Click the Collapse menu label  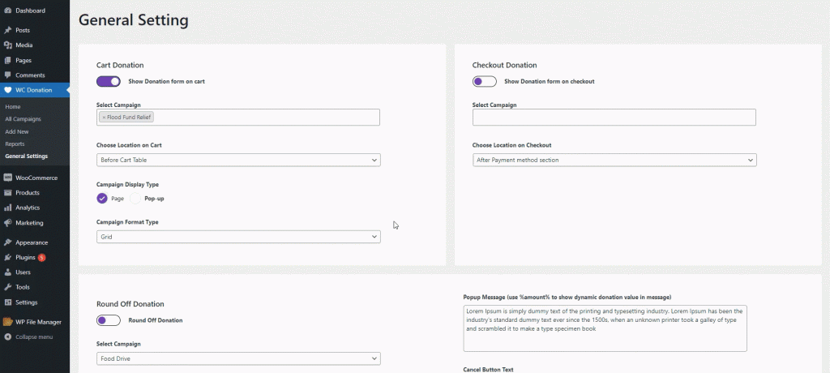[34, 337]
